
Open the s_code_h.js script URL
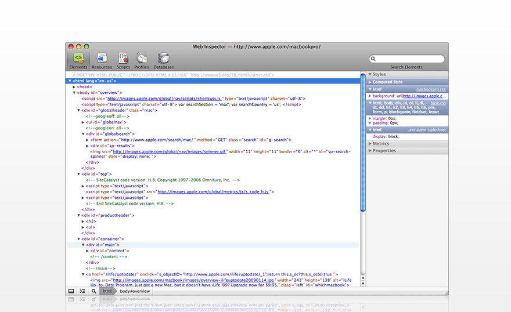click(x=214, y=192)
